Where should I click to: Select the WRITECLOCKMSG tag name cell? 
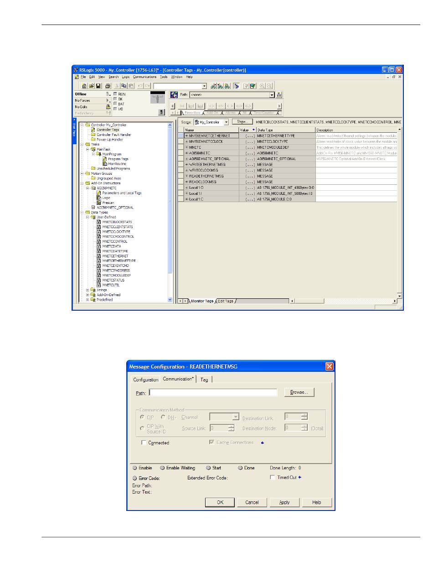pos(211,170)
